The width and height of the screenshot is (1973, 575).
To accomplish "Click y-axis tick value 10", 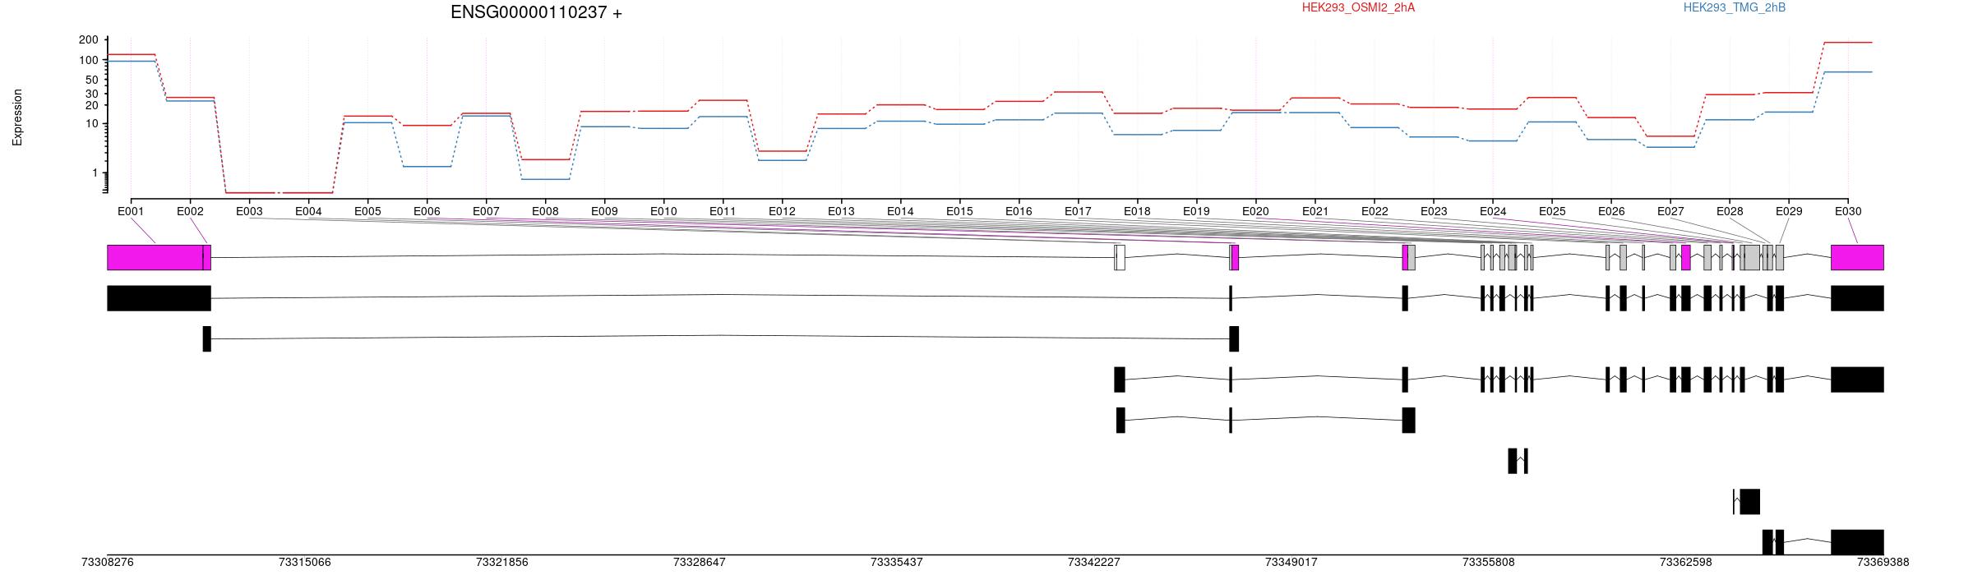I will (93, 124).
